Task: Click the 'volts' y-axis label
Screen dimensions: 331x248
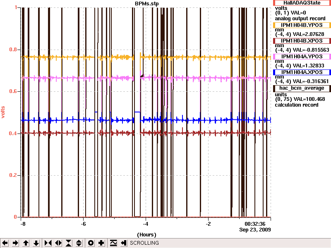Action: point(3,112)
